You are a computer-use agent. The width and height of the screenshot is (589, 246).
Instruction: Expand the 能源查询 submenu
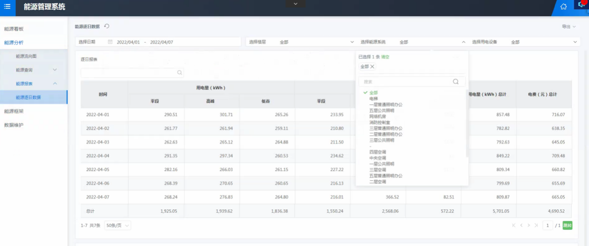[35, 70]
